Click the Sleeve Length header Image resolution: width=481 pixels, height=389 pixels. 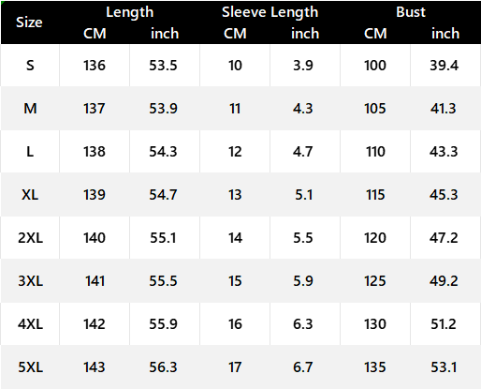(270, 12)
